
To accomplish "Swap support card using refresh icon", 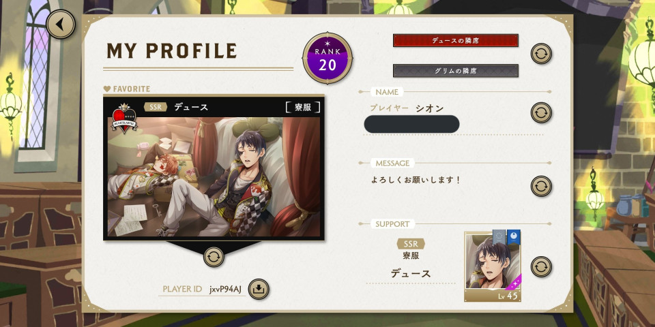I will coord(541,266).
